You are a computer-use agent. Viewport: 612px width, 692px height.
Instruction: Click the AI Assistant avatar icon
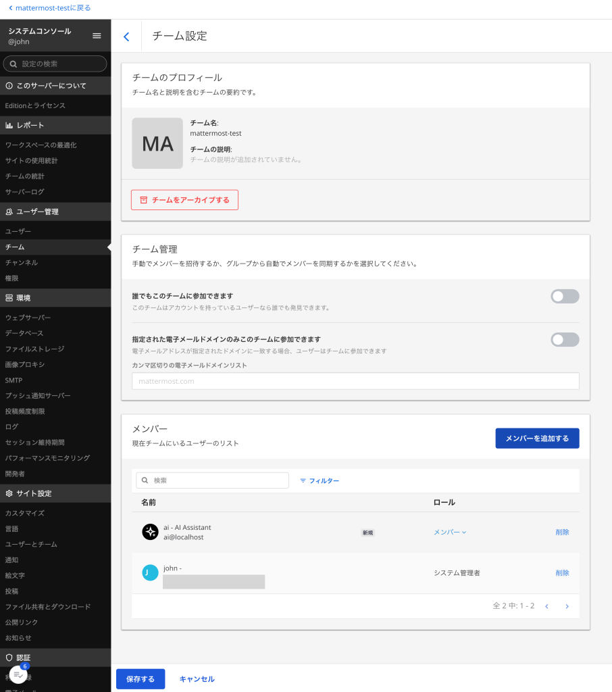coord(150,532)
